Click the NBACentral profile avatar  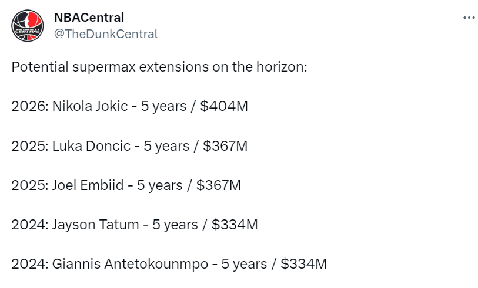coord(28,25)
